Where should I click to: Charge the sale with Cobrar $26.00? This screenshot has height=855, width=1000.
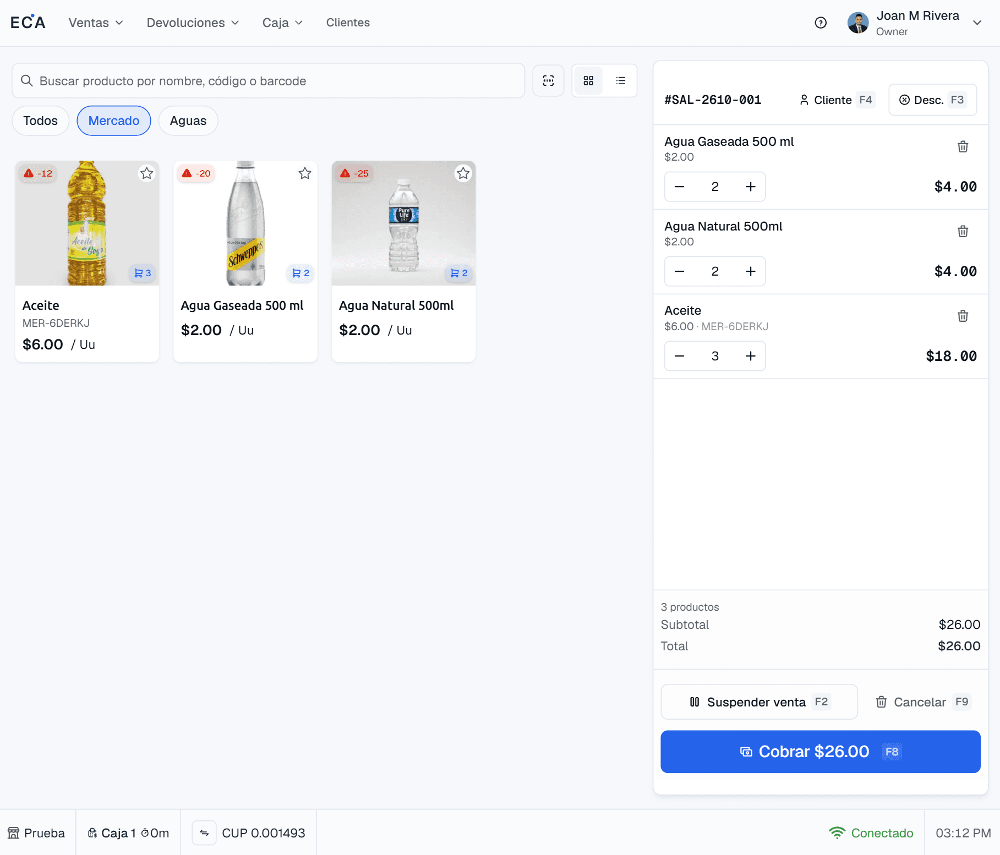click(821, 752)
